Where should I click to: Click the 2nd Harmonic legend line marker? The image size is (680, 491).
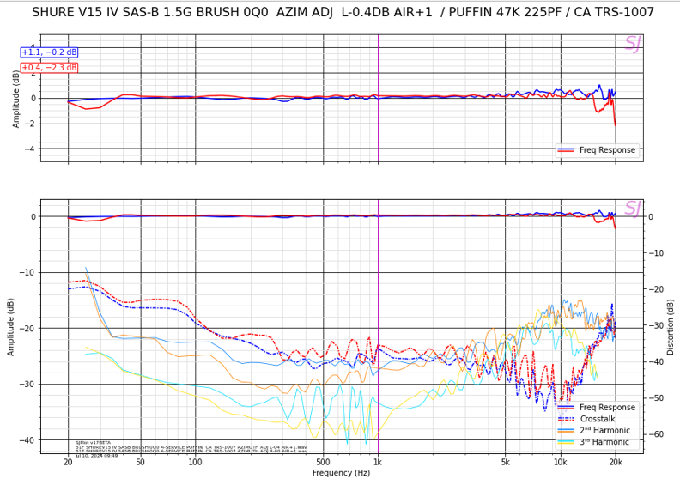pyautogui.click(x=567, y=431)
